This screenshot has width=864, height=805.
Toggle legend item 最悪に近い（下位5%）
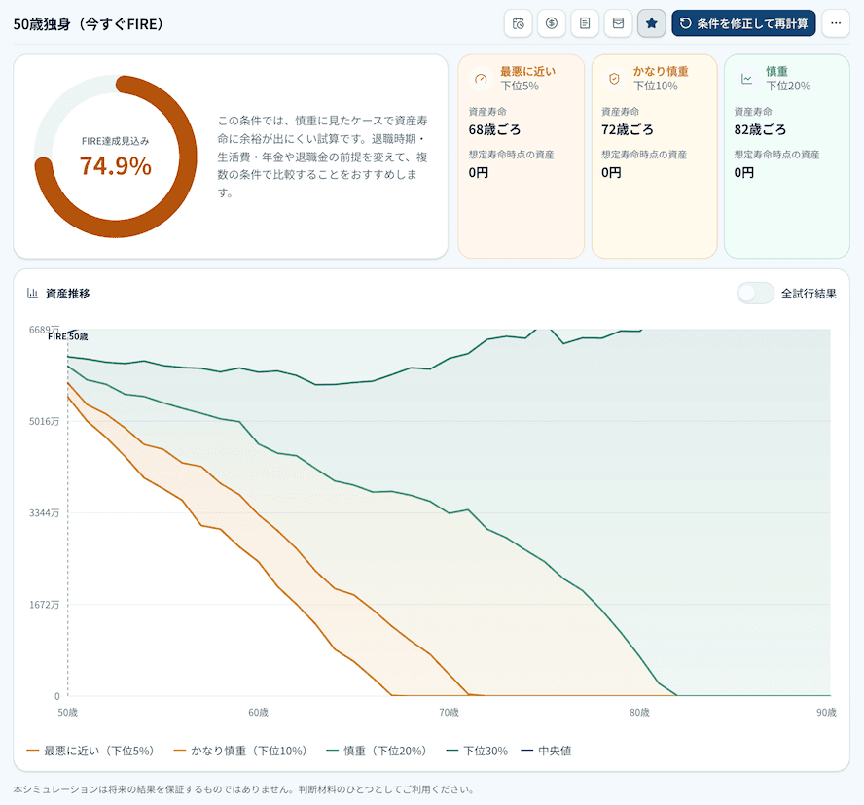click(x=90, y=751)
